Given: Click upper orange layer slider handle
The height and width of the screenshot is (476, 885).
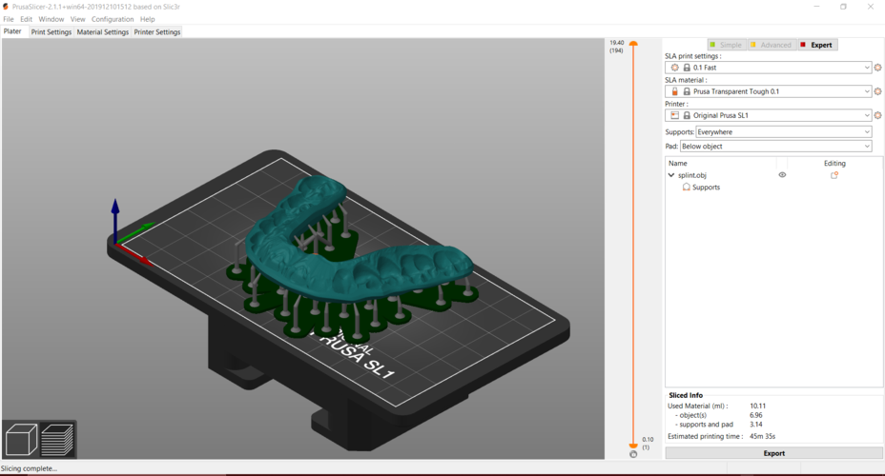Looking at the screenshot, I should point(633,44).
